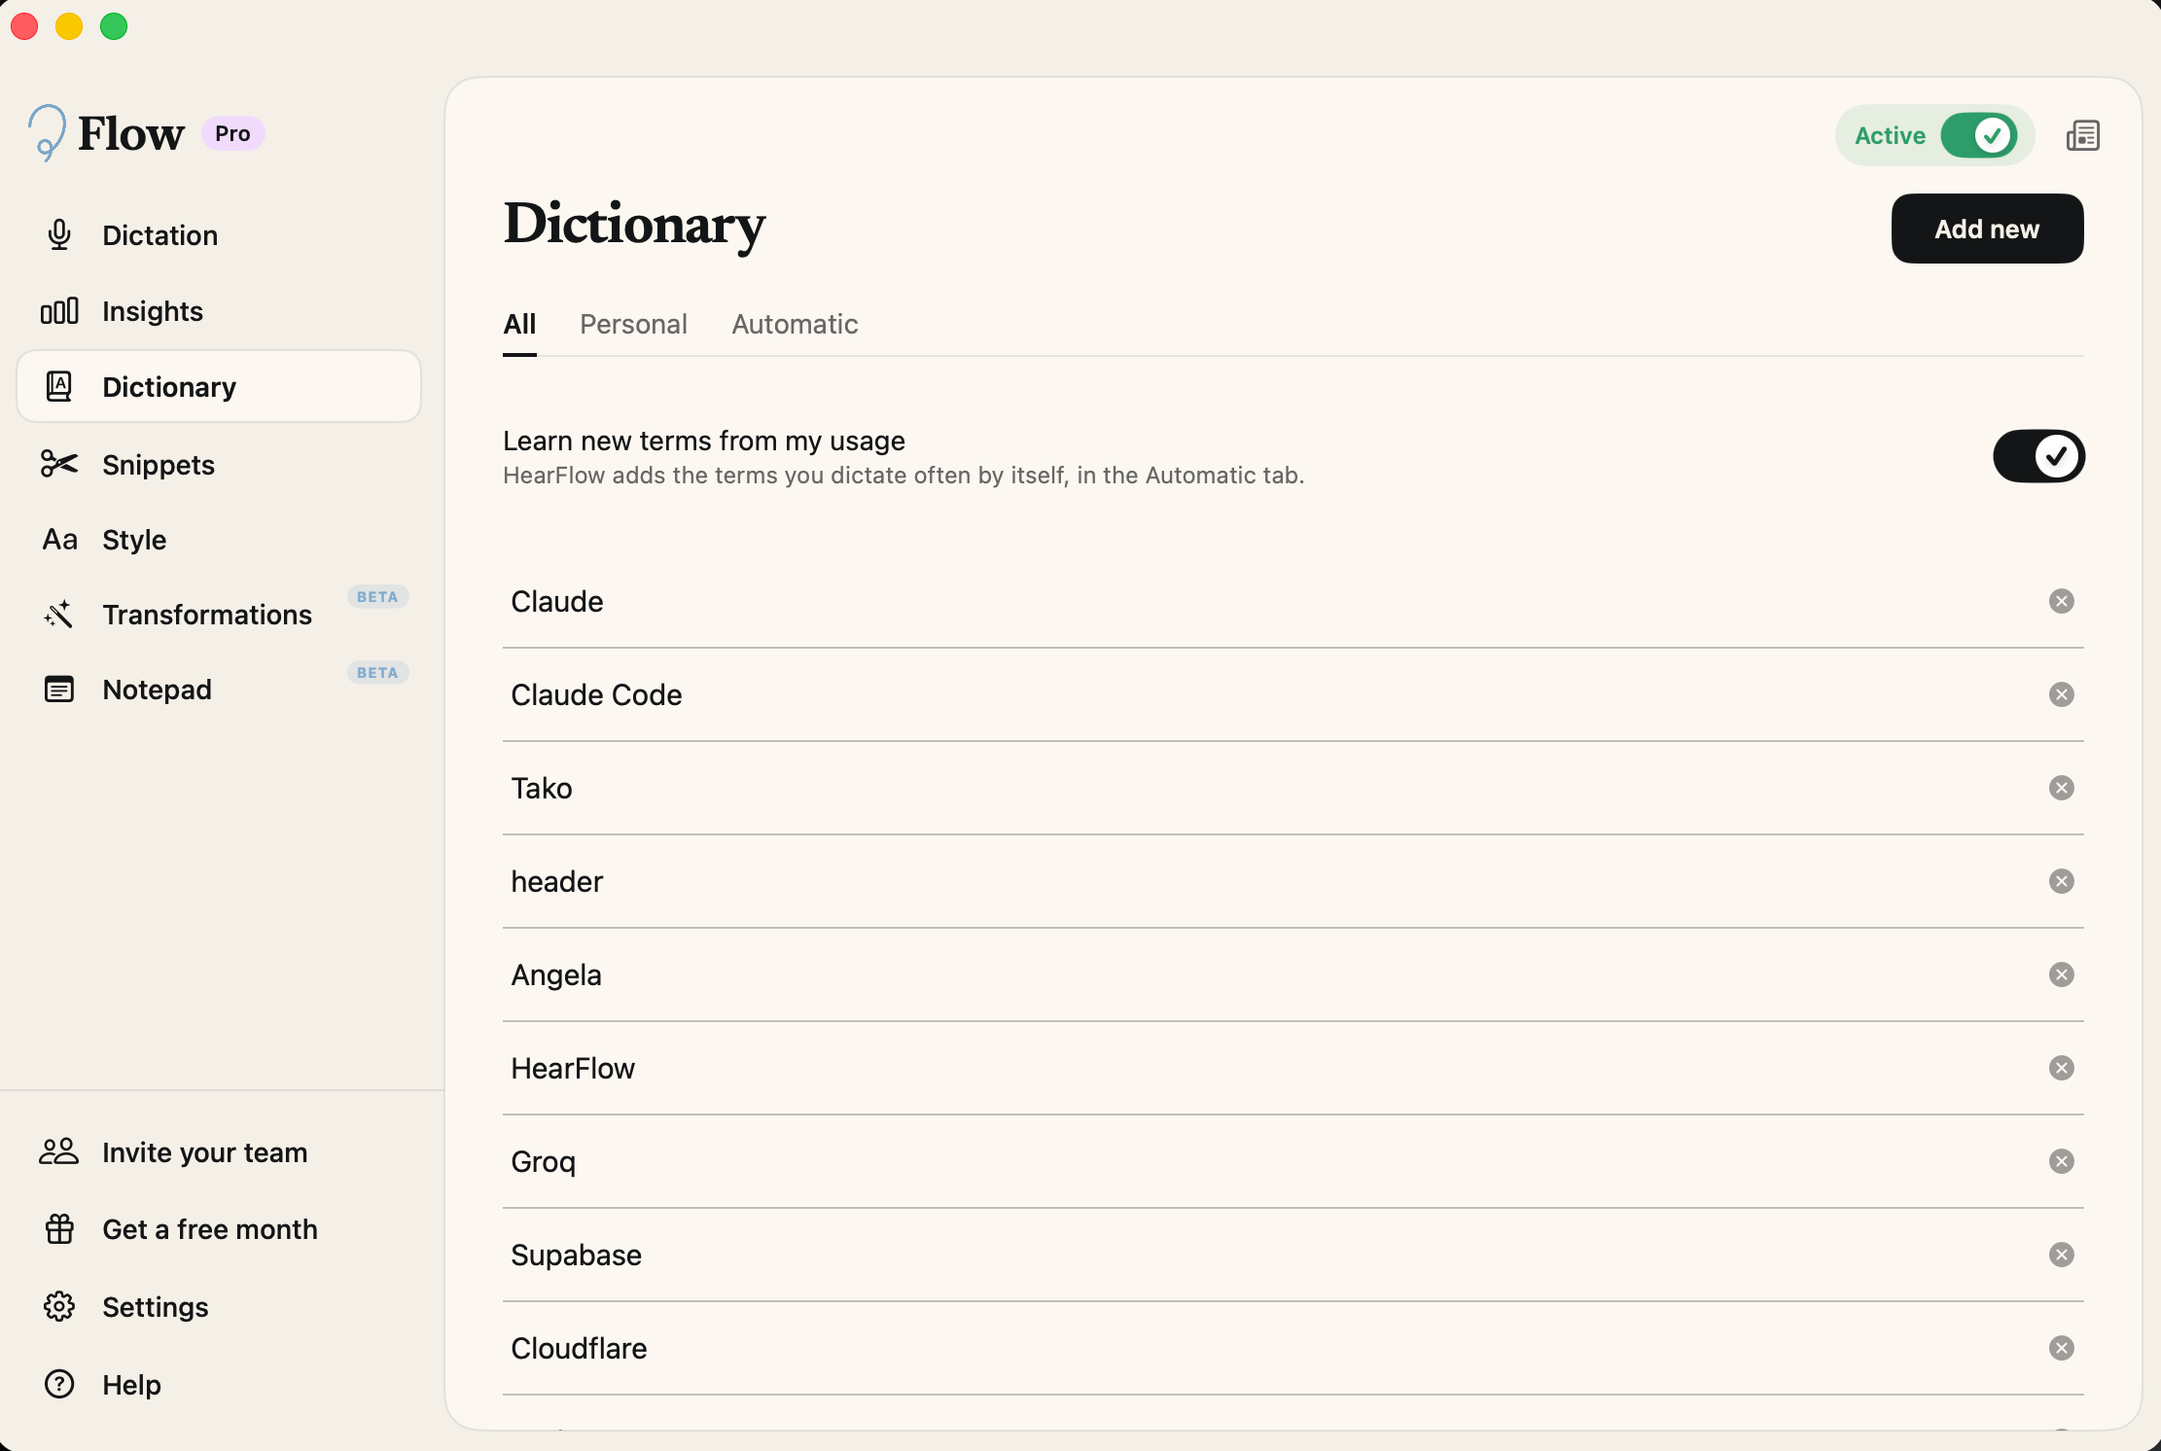
Task: Click the Settings gear icon
Action: [x=59, y=1307]
